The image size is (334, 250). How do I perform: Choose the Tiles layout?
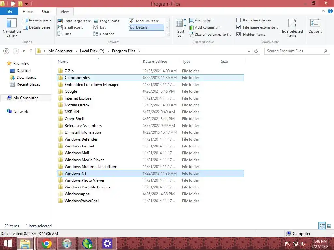(65, 34)
